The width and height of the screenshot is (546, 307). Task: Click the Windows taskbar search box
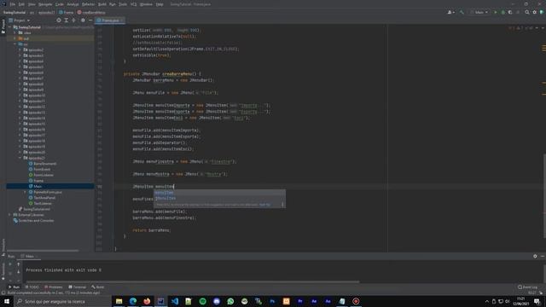(62, 301)
